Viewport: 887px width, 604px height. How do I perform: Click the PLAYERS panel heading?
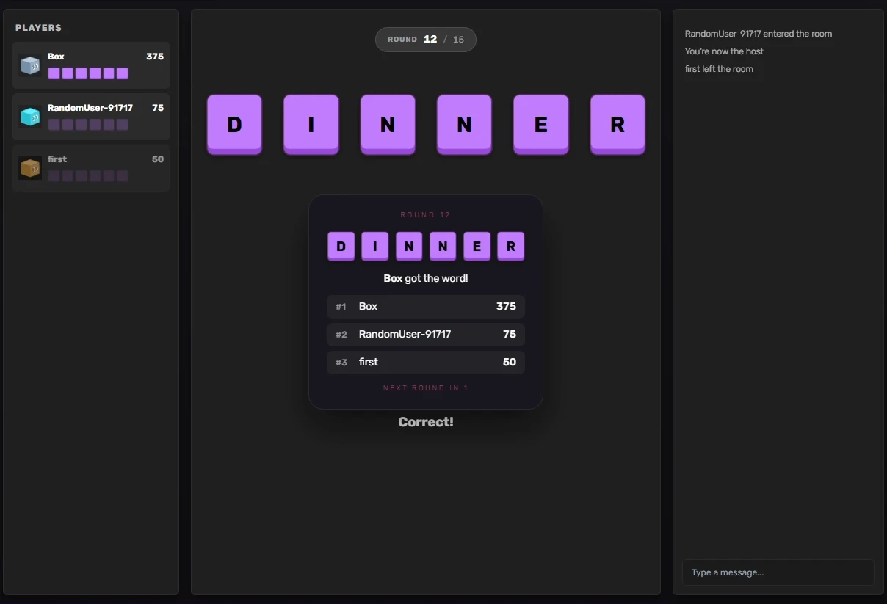(38, 28)
